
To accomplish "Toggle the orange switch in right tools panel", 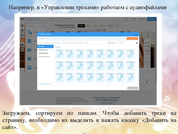I will point(147,83).
